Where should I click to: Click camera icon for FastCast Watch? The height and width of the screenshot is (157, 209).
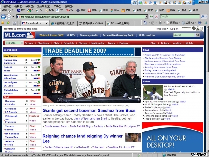[166, 89]
